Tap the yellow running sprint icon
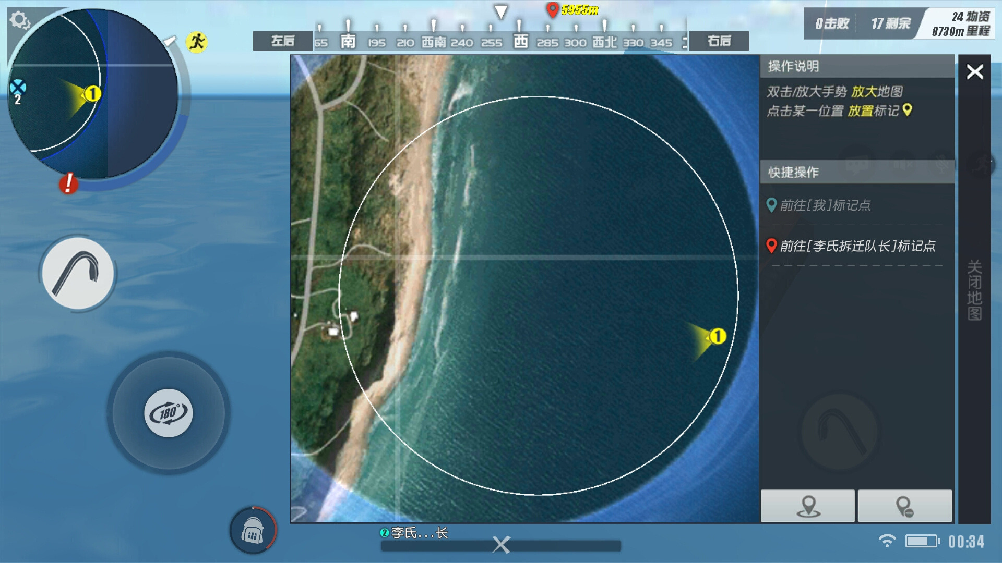The height and width of the screenshot is (563, 1002). pyautogui.click(x=197, y=42)
